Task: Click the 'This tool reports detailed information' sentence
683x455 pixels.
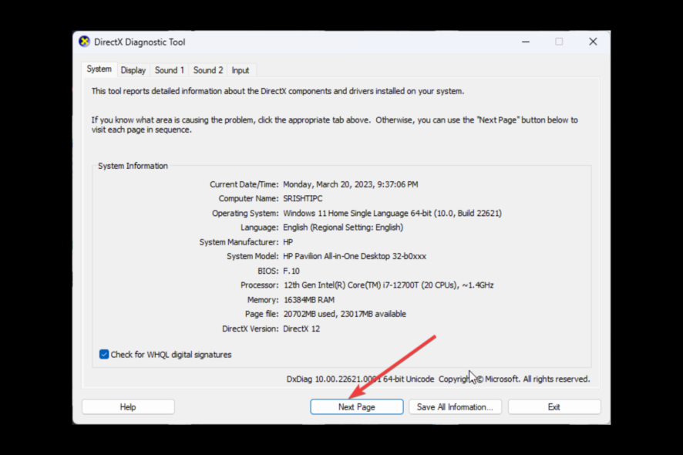Action: pos(278,91)
